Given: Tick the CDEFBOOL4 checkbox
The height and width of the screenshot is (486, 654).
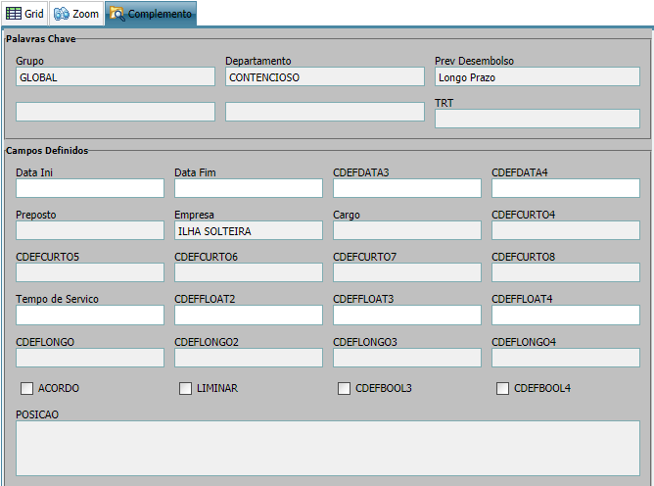Looking at the screenshot, I should [502, 388].
